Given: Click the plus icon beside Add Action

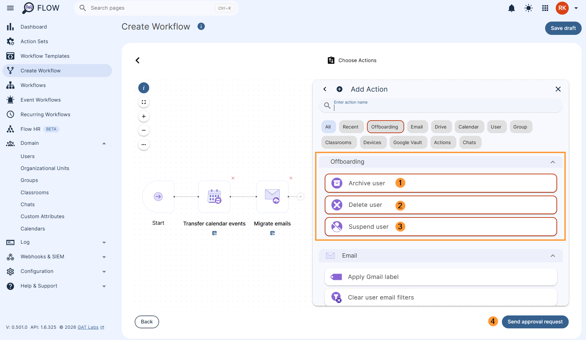Looking at the screenshot, I should pos(339,89).
